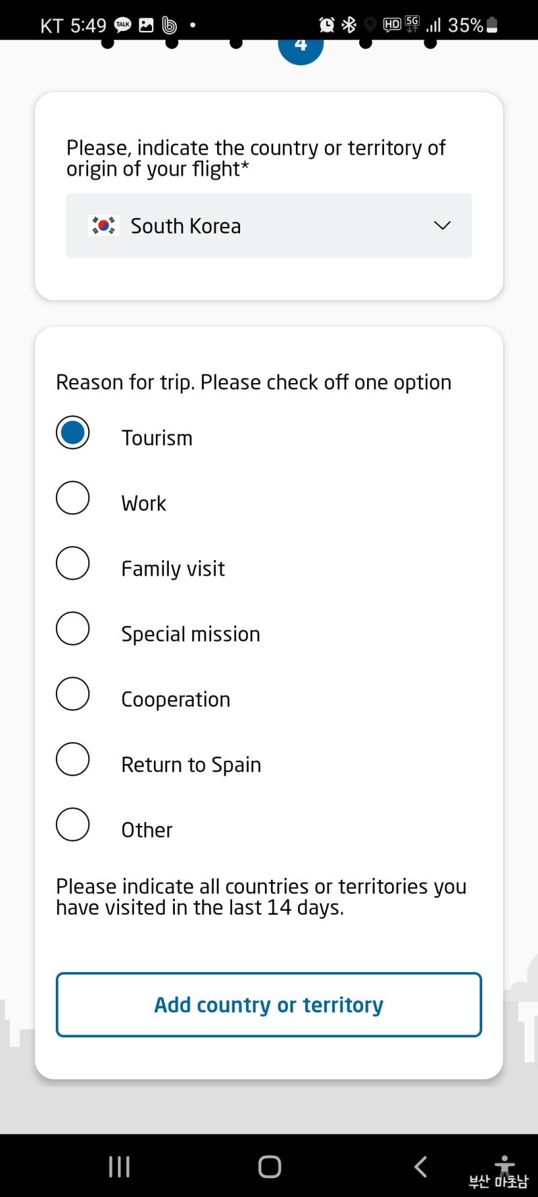Image resolution: width=538 pixels, height=1197 pixels.
Task: Tap the accessibility figure icon
Action: pyautogui.click(x=504, y=1165)
